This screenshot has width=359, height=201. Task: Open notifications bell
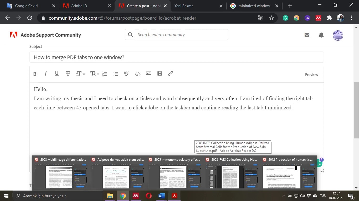(321, 35)
